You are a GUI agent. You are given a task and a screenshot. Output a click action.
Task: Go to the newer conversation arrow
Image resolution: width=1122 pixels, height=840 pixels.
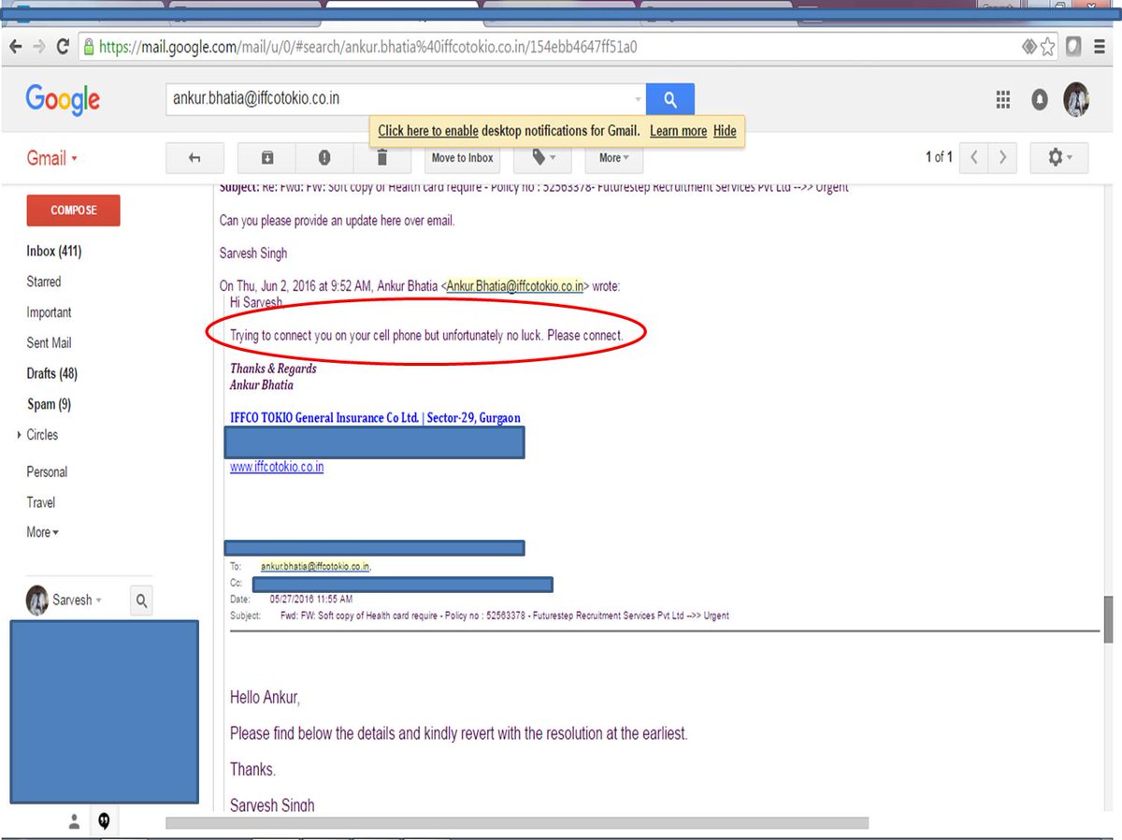(x=973, y=158)
